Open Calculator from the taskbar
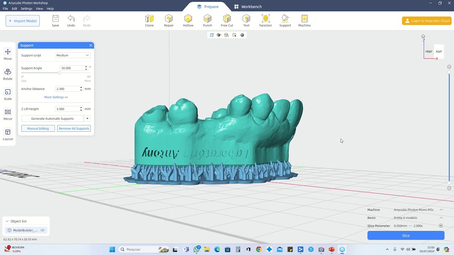Image resolution: width=454 pixels, height=255 pixels. tap(238, 249)
